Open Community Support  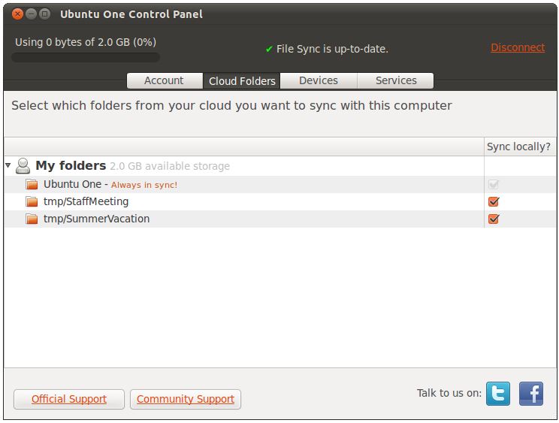coord(186,399)
